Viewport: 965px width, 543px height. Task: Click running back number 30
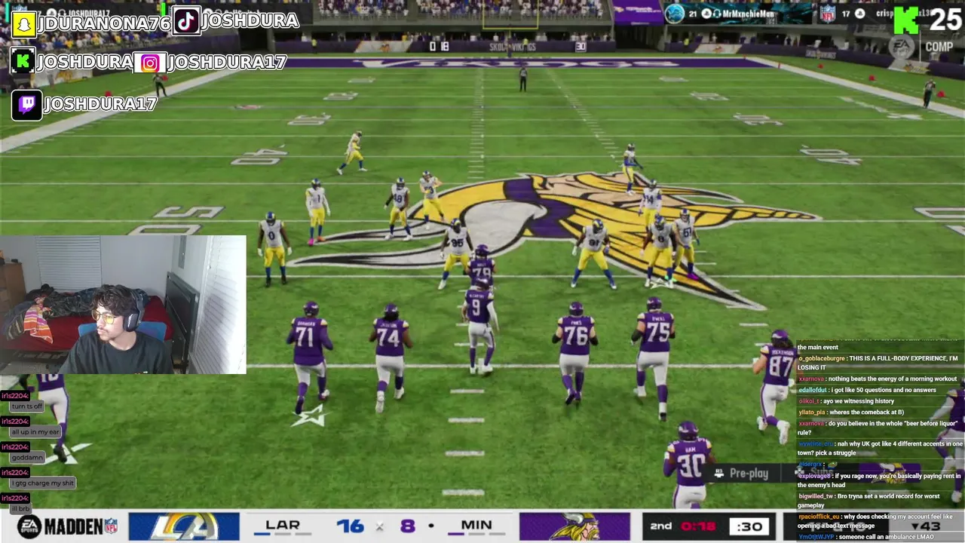688,464
